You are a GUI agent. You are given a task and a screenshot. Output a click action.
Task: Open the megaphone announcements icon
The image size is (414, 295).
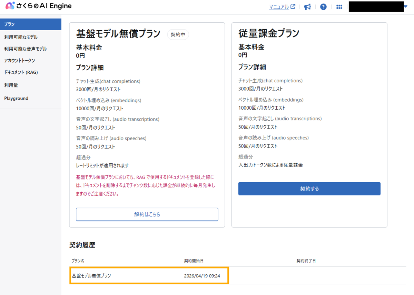click(x=307, y=7)
